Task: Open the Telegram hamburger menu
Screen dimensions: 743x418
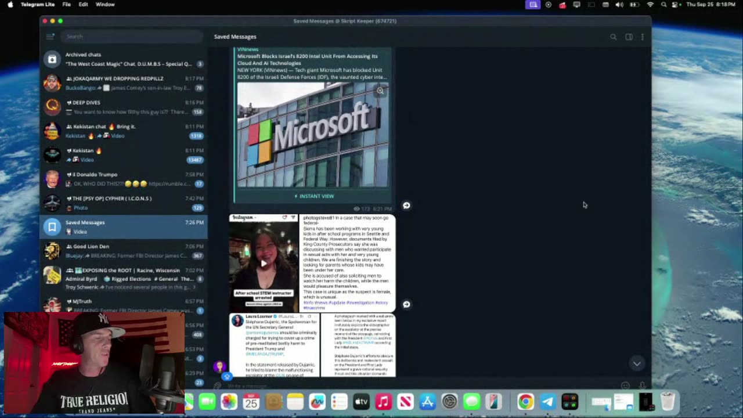Action: [x=51, y=37]
